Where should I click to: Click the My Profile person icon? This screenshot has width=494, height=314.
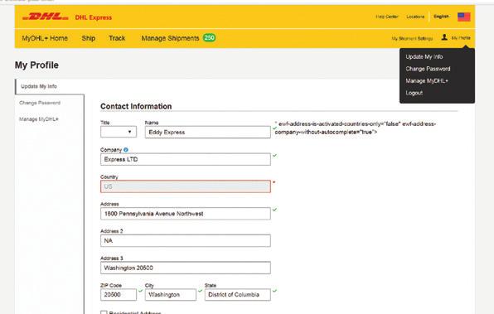(444, 37)
